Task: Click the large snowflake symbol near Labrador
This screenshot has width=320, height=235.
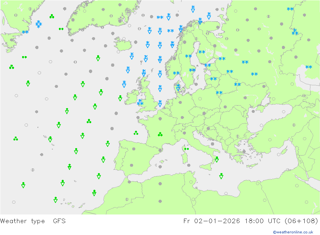Action: tap(39, 24)
